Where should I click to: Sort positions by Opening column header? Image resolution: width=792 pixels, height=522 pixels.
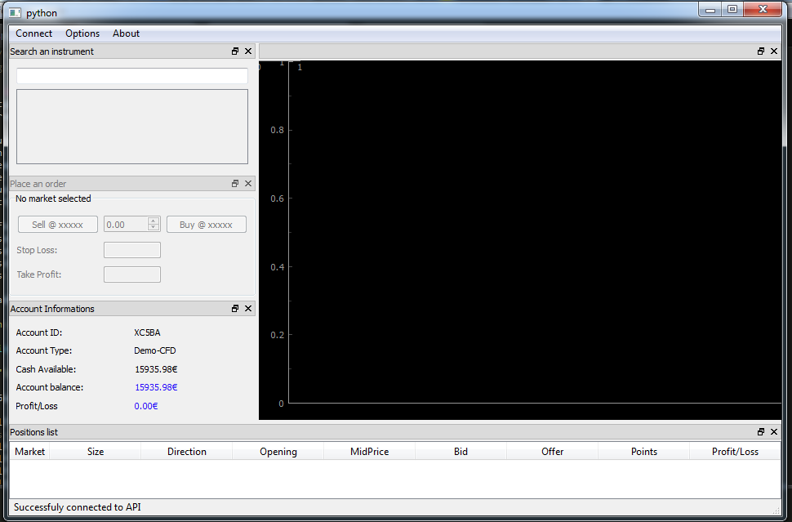[x=278, y=451]
